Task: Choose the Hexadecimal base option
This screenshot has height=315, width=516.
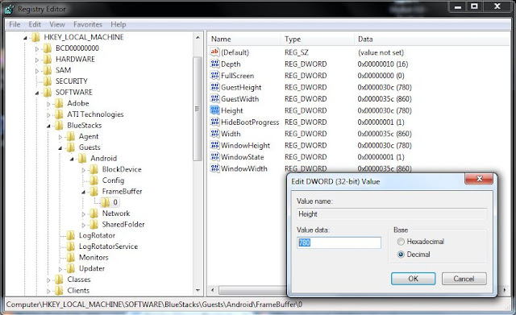Action: click(401, 242)
